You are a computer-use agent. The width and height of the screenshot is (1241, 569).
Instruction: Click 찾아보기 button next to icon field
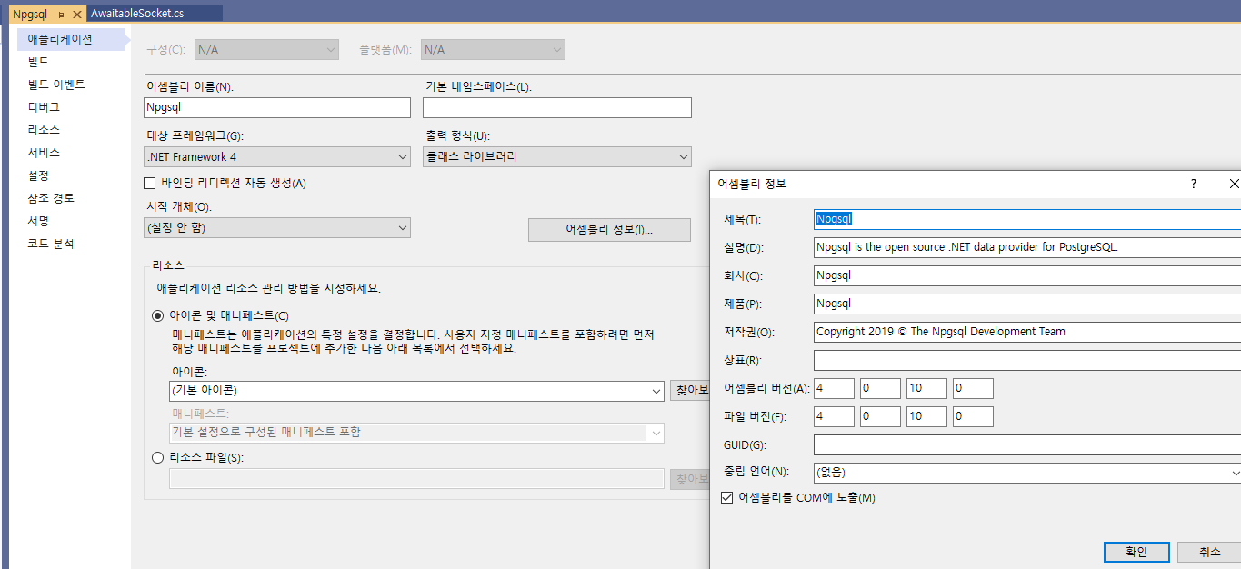tap(690, 391)
